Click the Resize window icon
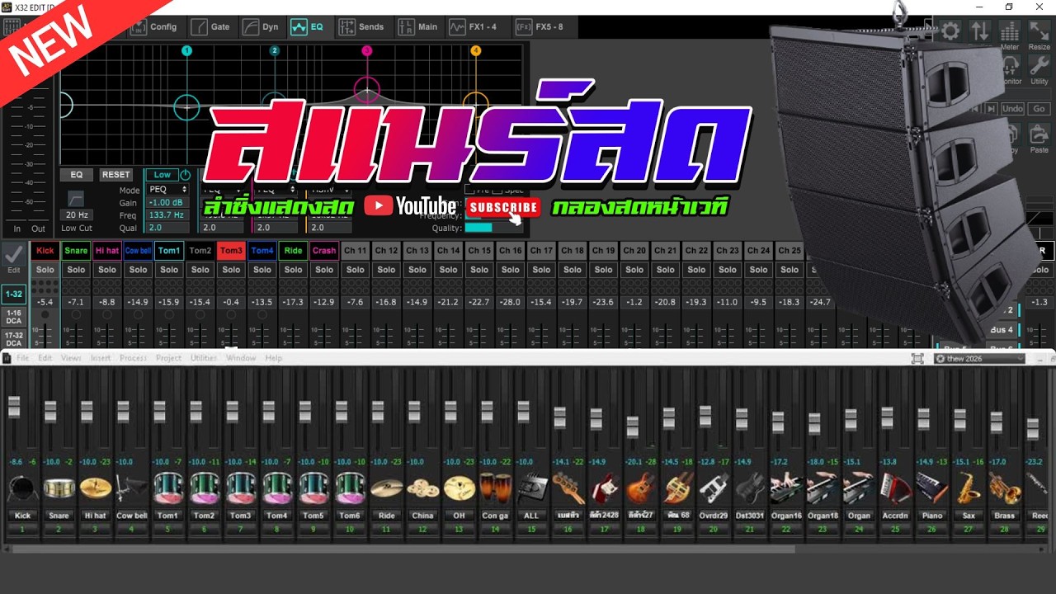Image resolution: width=1056 pixels, height=594 pixels. click(1039, 31)
